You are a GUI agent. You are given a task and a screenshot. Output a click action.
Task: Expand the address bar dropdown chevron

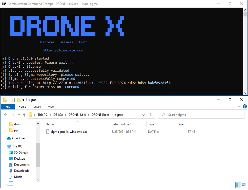click(x=143, y=115)
